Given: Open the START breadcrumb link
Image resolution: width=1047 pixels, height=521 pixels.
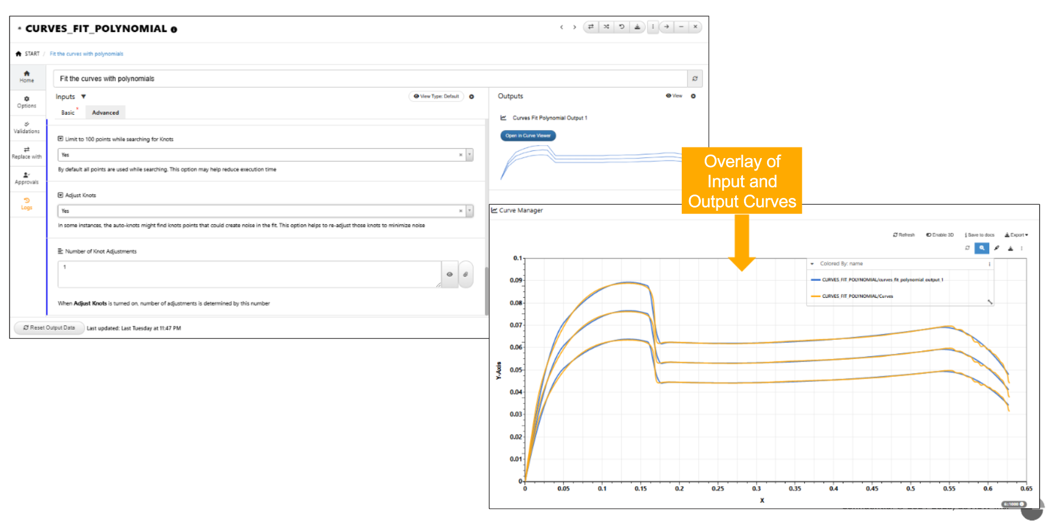Looking at the screenshot, I should coord(32,54).
